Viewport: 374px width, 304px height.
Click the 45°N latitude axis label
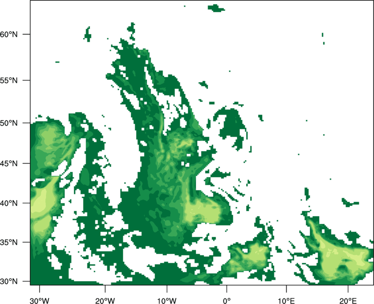[9, 163]
